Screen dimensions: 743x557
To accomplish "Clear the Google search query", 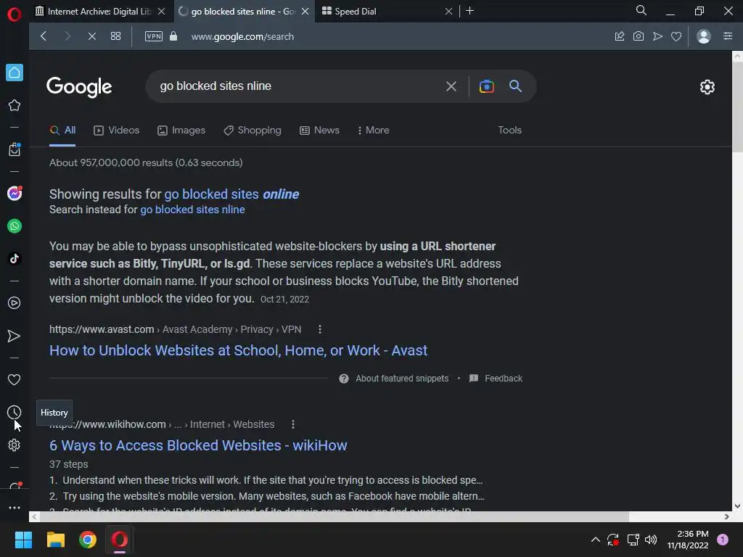I will 451,86.
